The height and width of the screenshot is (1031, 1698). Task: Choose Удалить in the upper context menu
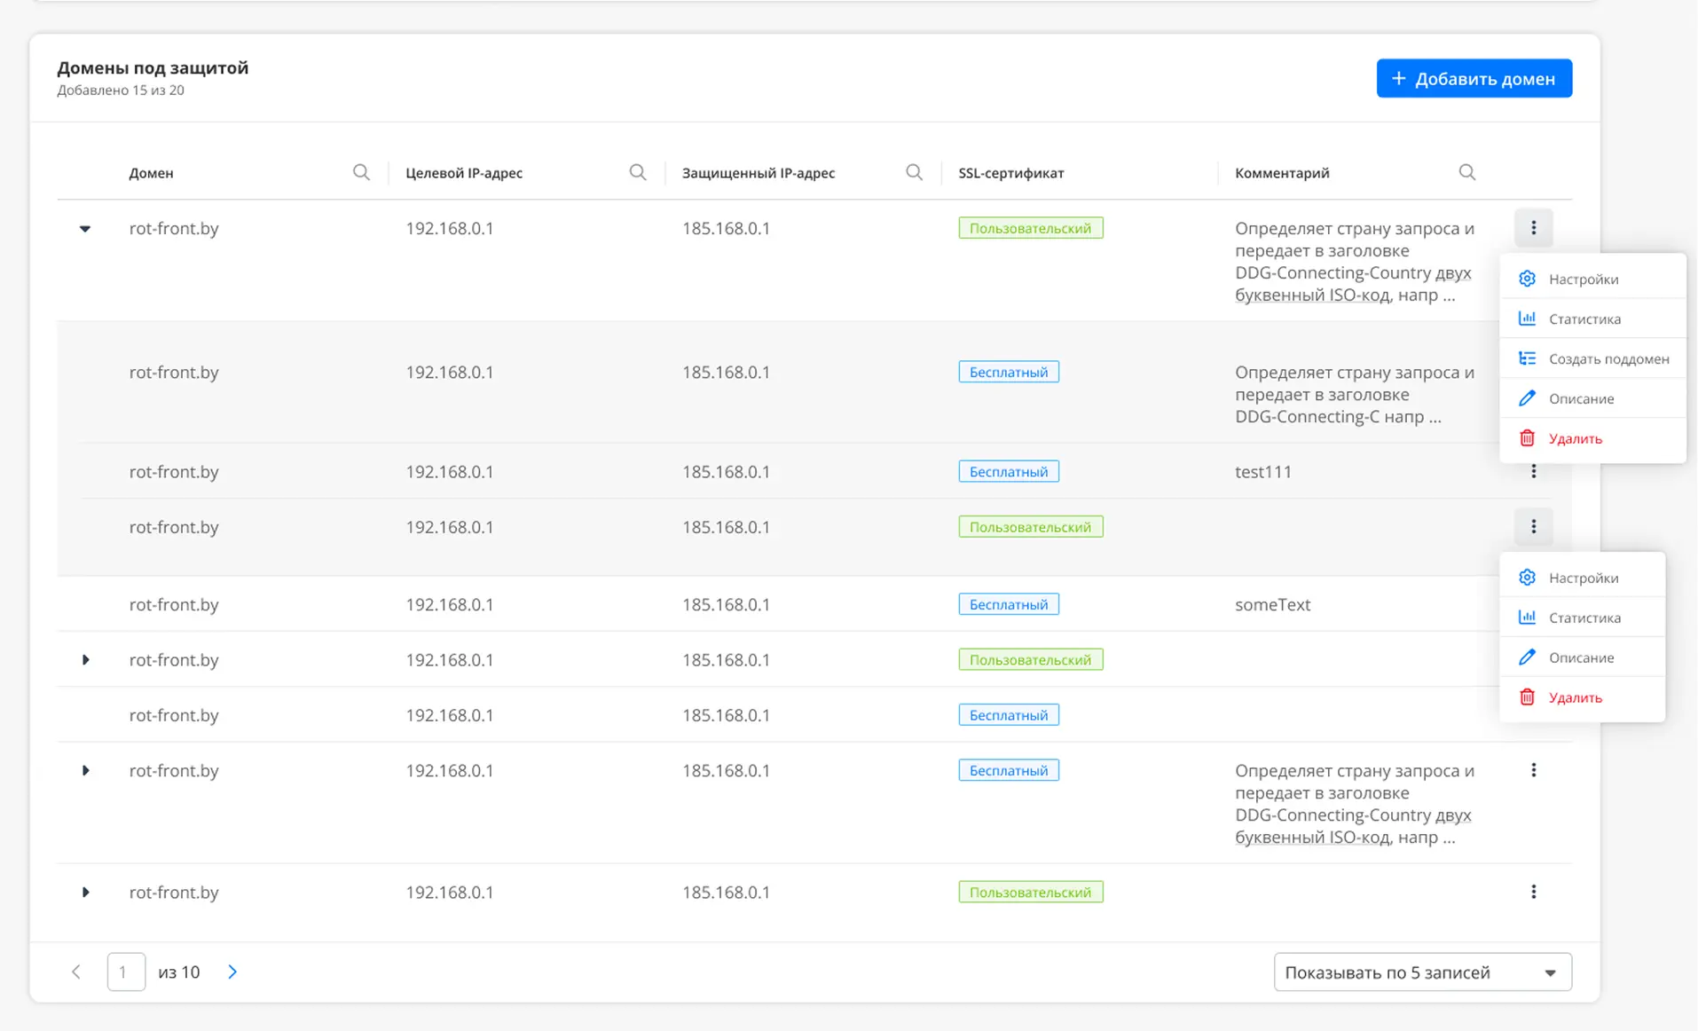click(x=1592, y=438)
